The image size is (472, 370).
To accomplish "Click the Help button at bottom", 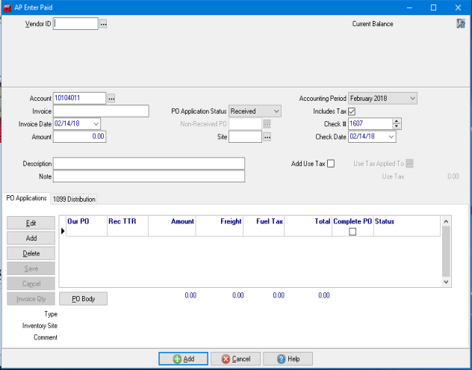I will 288,359.
